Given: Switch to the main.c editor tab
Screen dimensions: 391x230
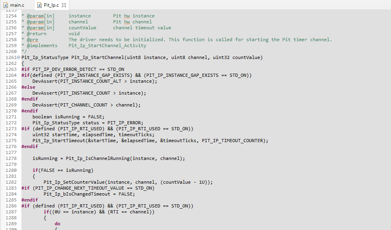Looking at the screenshot, I should 17,5.
